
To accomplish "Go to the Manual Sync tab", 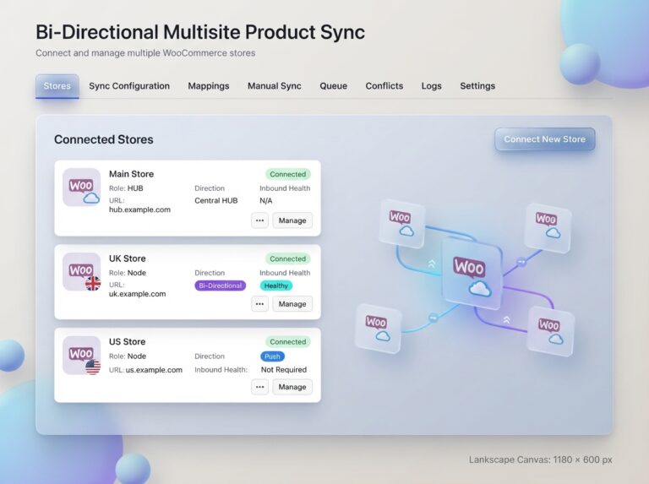I will pyautogui.click(x=275, y=86).
